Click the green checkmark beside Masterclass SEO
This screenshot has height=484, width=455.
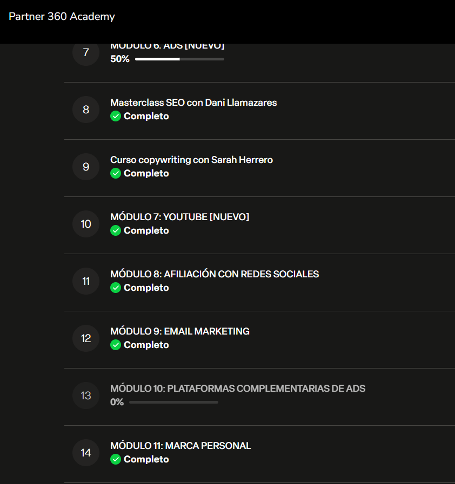[x=116, y=117]
